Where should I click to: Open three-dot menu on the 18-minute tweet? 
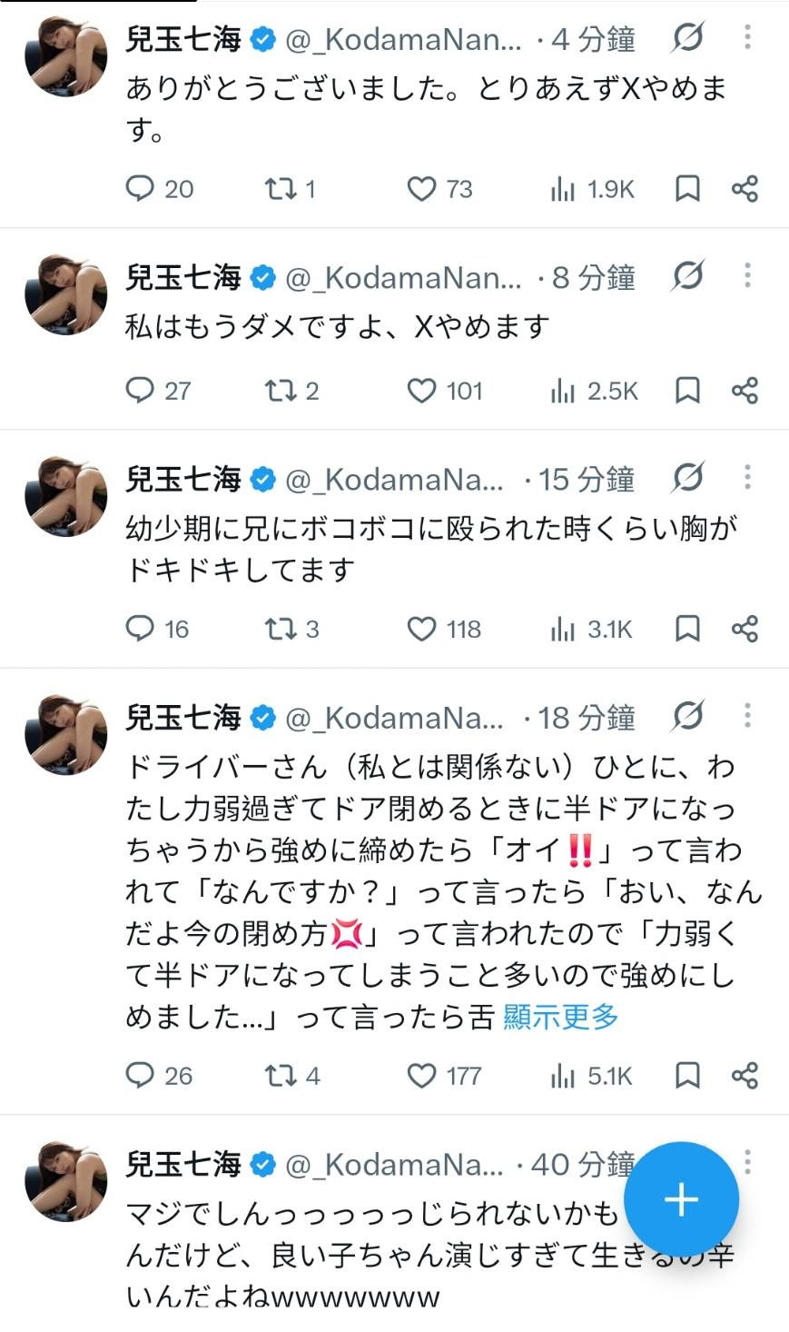pos(747,716)
